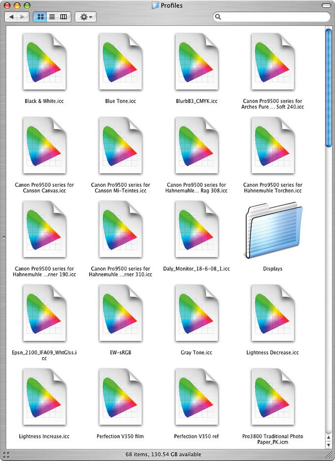This screenshot has height=461, width=335.
Task: Select the Black & White.icc profile icon
Action: coord(44,62)
